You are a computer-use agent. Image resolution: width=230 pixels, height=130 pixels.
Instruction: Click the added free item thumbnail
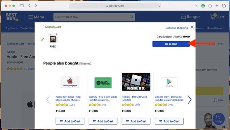53,38
